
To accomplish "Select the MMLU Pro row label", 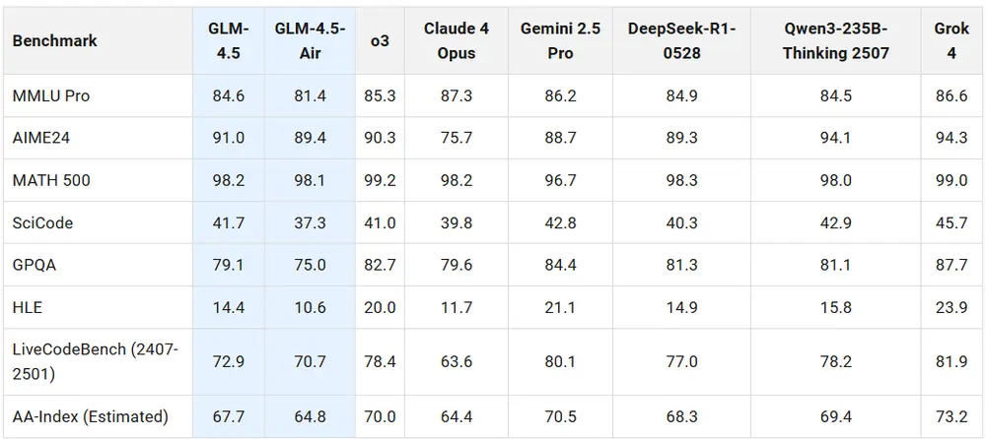I will (51, 96).
